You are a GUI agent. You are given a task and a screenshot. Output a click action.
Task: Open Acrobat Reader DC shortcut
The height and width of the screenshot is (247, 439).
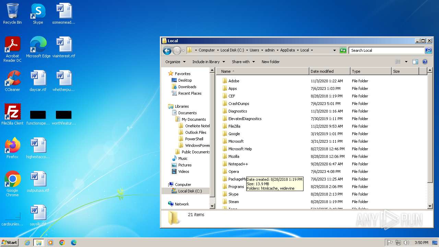coord(12,49)
